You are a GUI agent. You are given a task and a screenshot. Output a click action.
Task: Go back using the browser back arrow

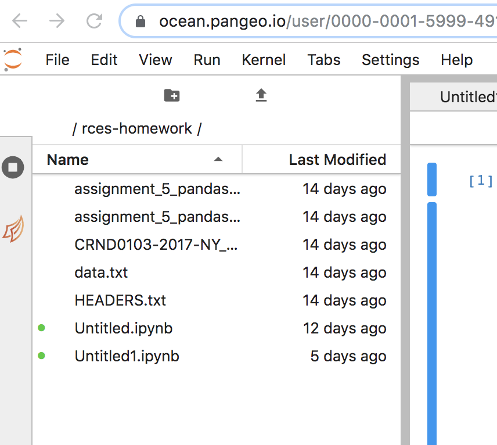[19, 19]
